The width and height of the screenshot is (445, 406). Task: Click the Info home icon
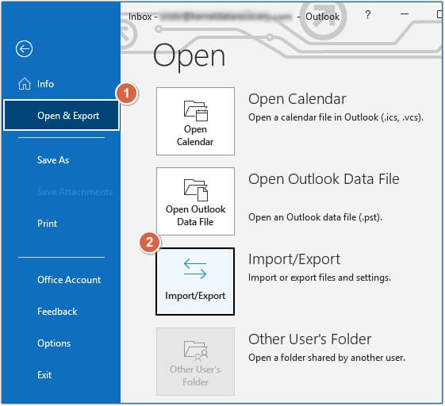coord(25,84)
